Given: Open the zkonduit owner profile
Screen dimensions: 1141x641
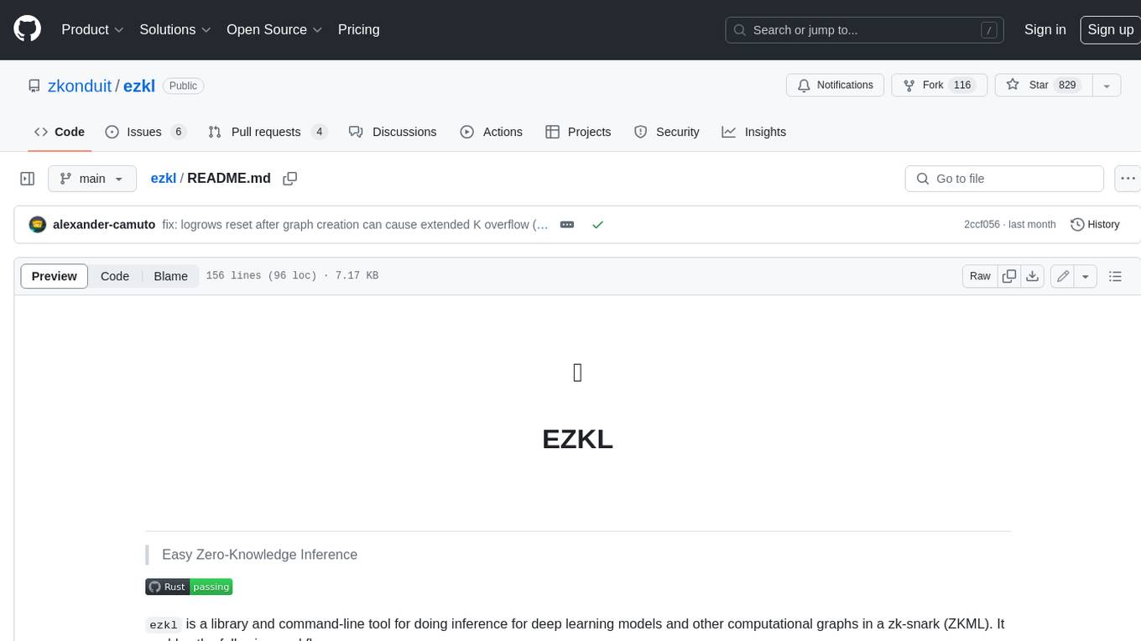Looking at the screenshot, I should pos(80,86).
